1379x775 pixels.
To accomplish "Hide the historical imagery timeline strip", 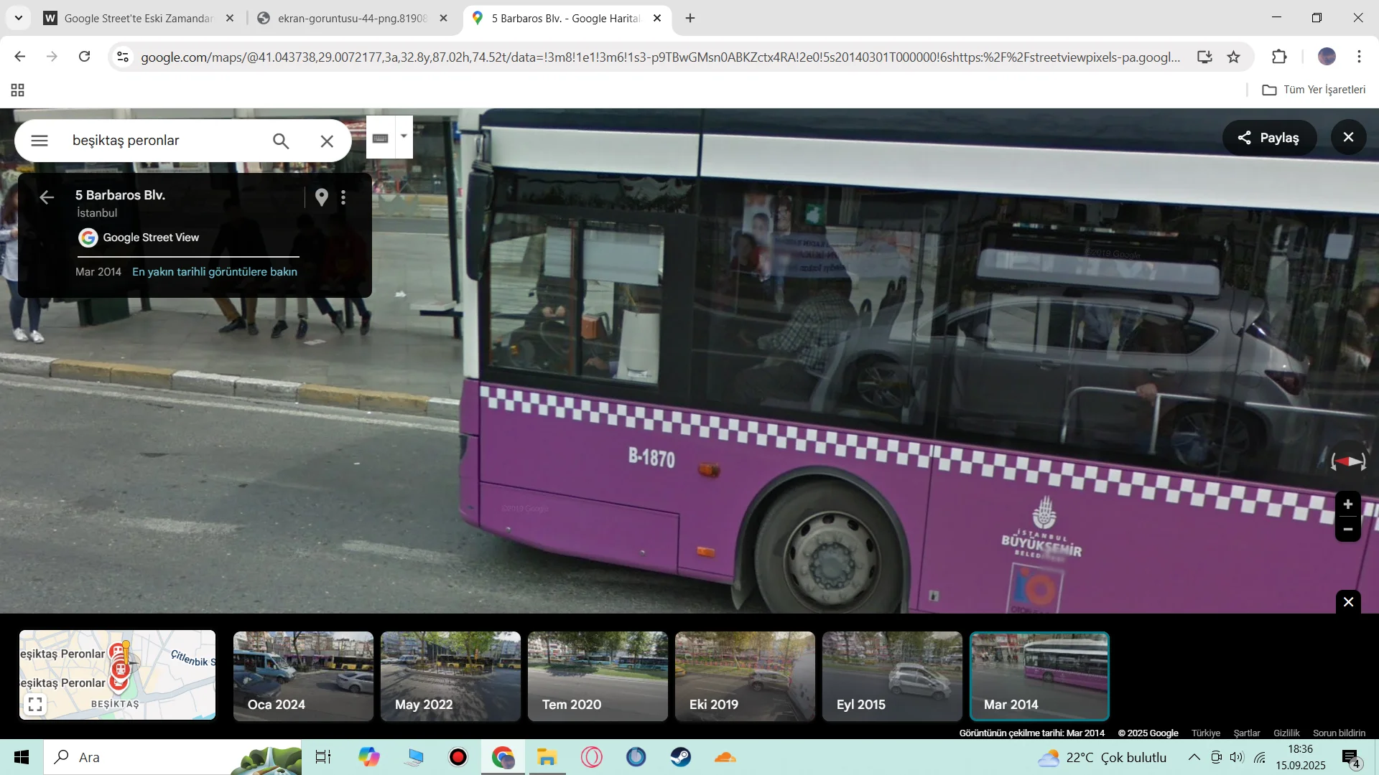I will coord(1348,602).
